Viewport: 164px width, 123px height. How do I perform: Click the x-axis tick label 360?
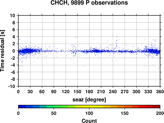160,92
